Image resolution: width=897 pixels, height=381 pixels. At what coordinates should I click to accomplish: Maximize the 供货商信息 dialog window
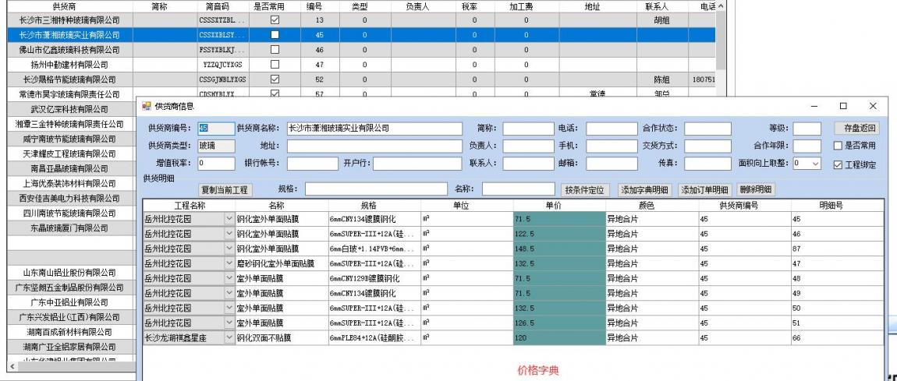[843, 105]
